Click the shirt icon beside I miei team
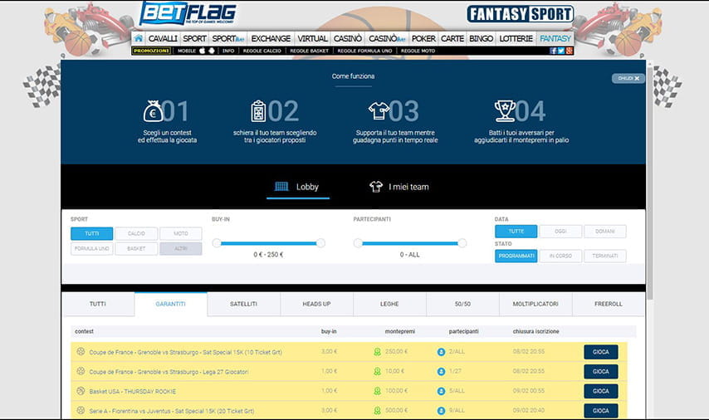 [x=376, y=187]
